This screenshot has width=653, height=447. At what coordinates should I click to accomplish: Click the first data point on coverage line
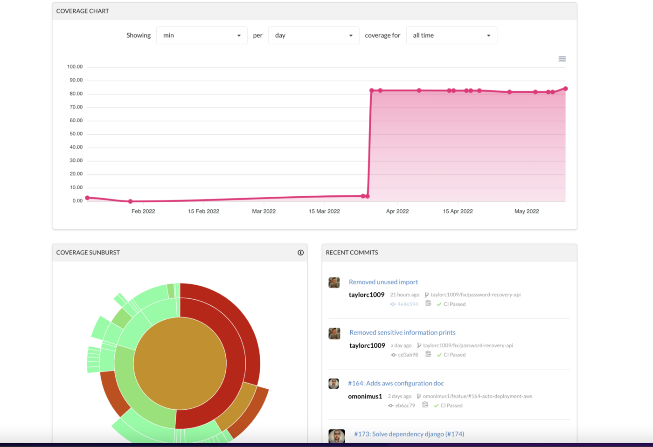coord(87,198)
